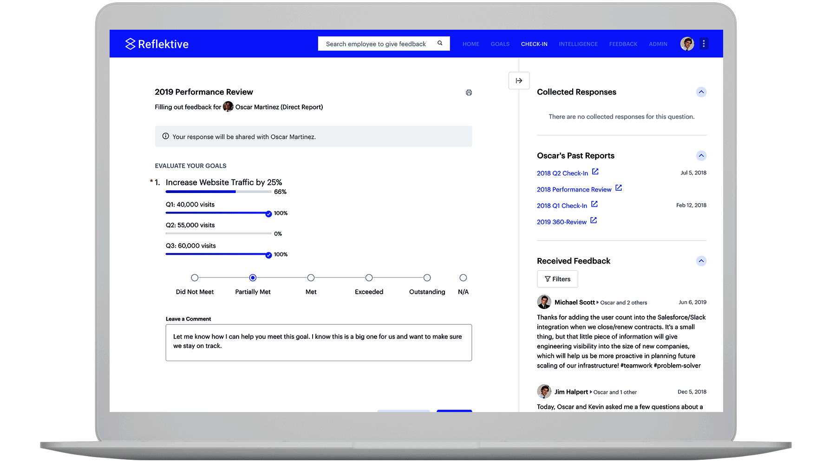Collapse the Collected Responses section
This screenshot has height=464, width=836.
click(701, 92)
